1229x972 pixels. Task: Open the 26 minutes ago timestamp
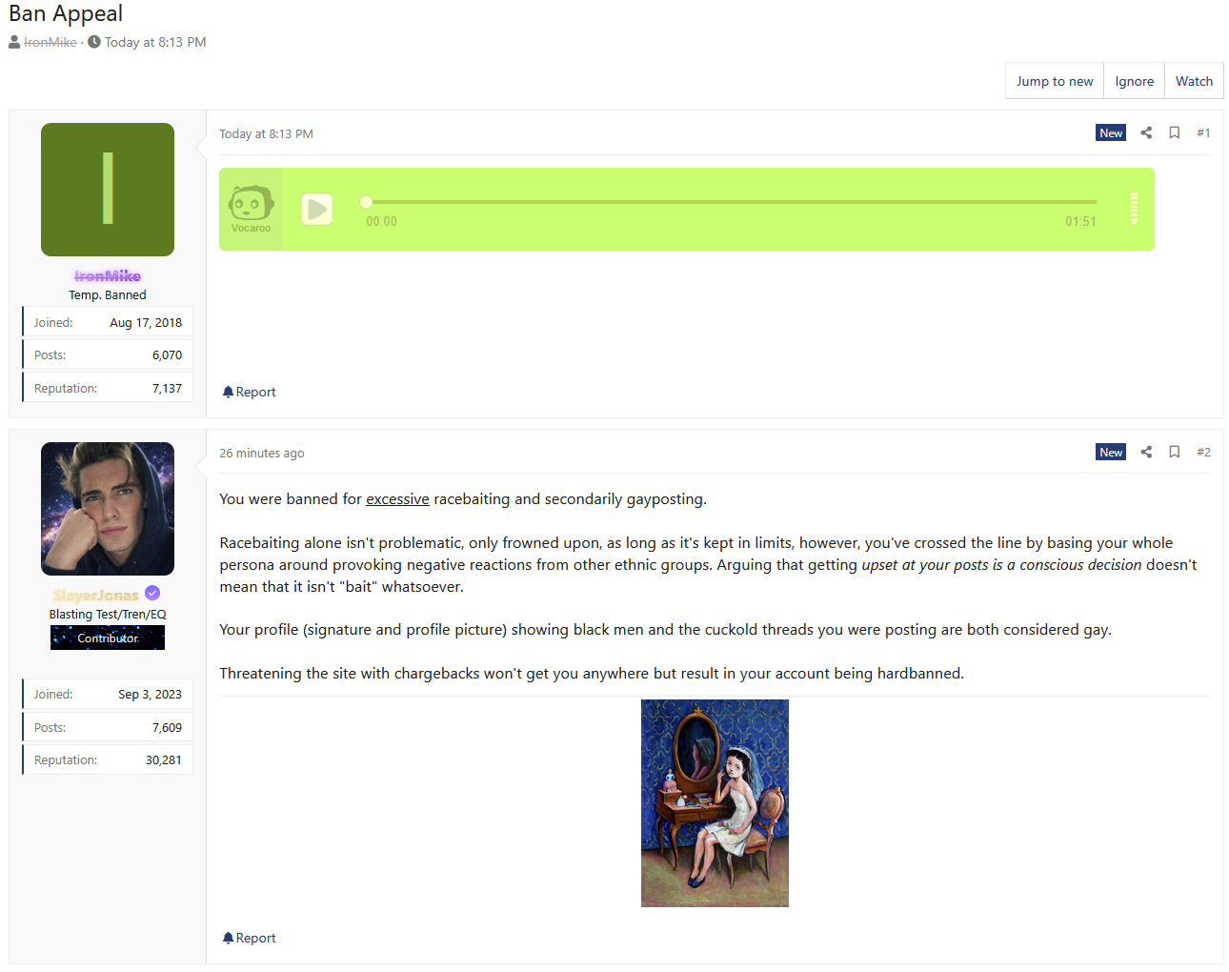(262, 453)
